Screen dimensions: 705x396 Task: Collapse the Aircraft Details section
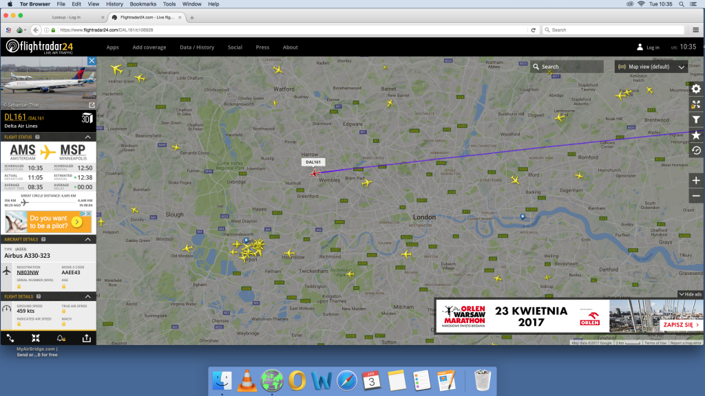[88, 239]
